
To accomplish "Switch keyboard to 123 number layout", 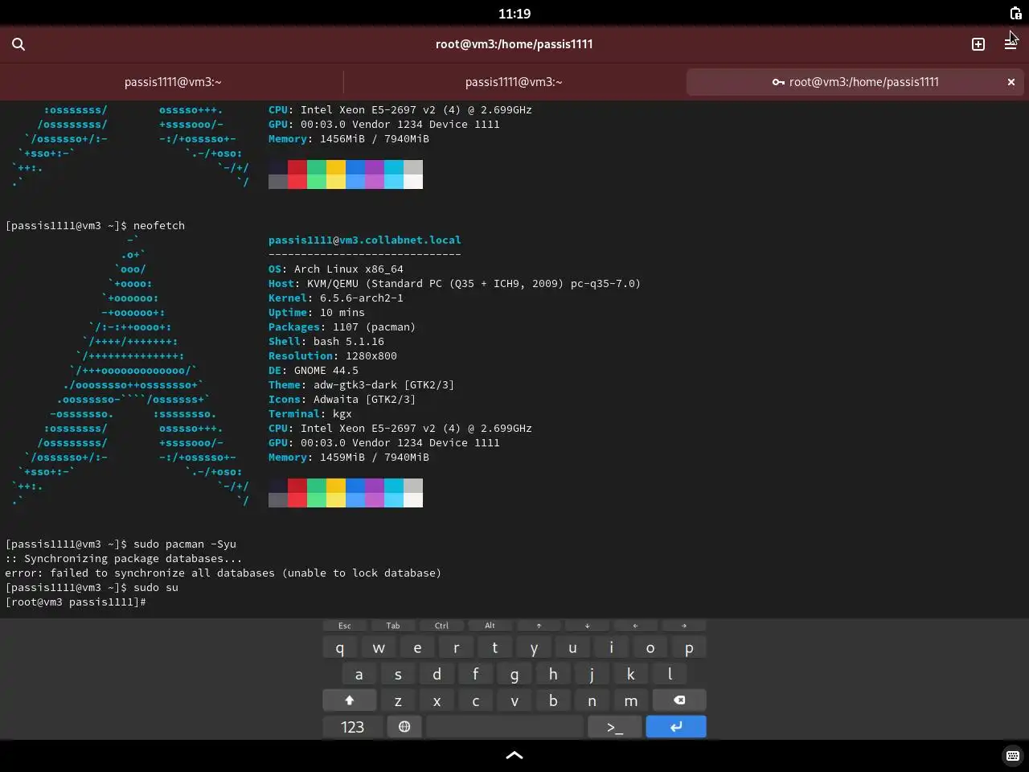I will (352, 727).
